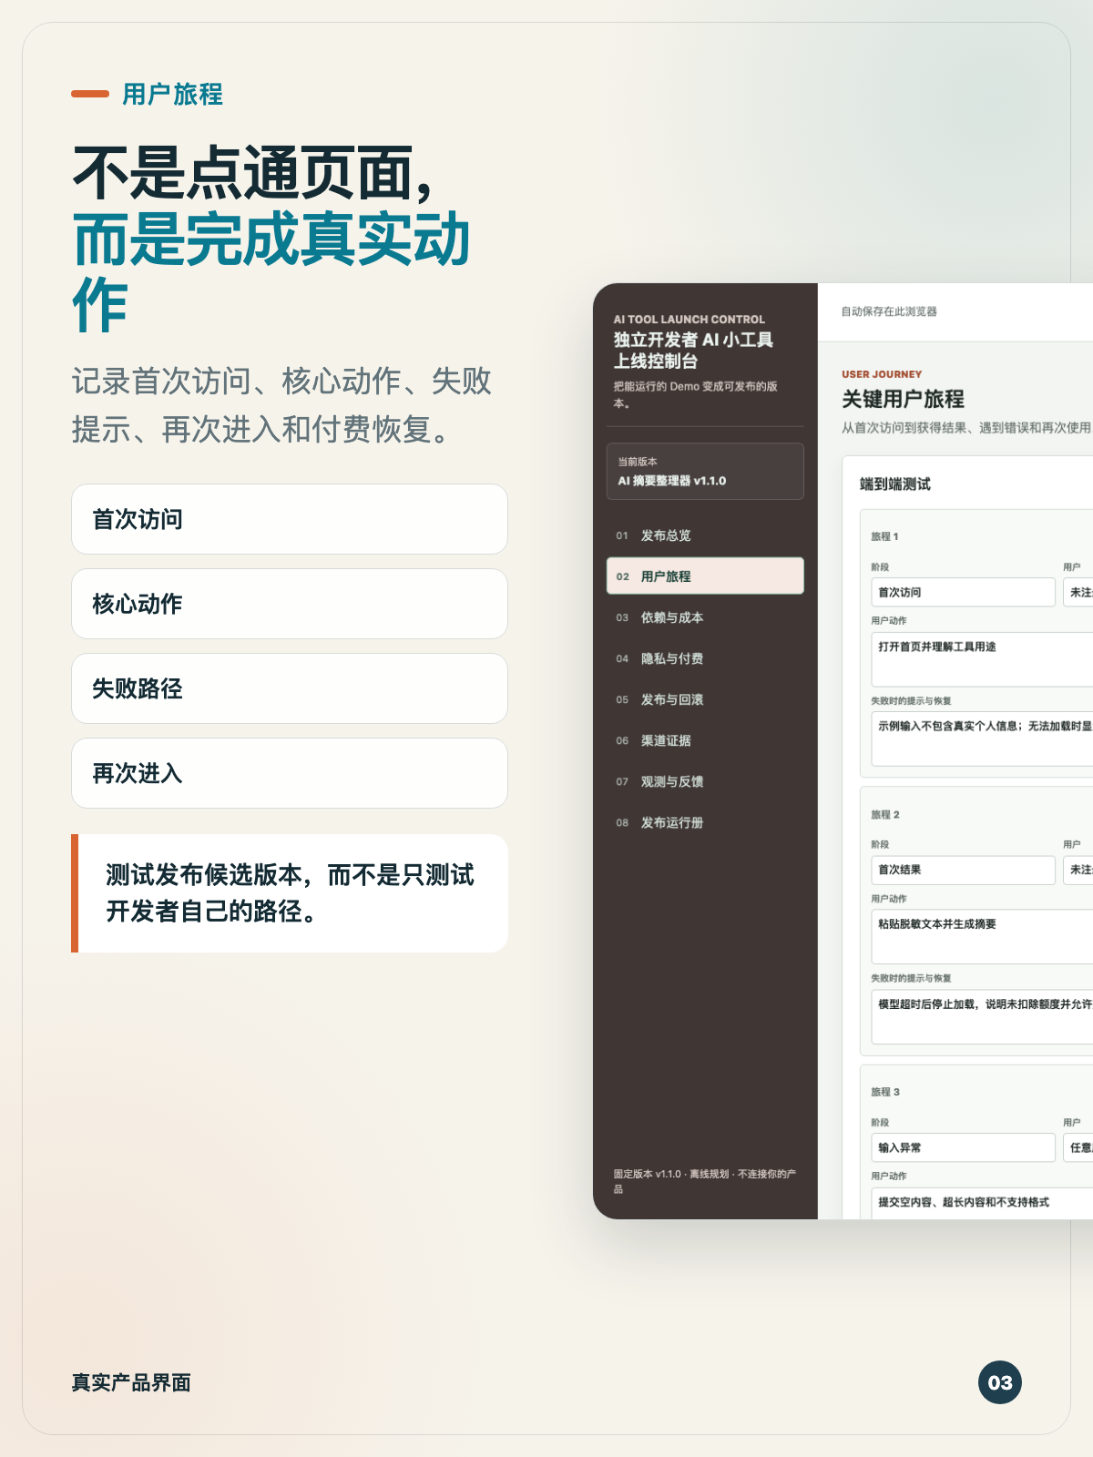Edit 旅程 1 阶段 field 首次访问
Viewport: 1093px width, 1457px height.
(x=963, y=592)
